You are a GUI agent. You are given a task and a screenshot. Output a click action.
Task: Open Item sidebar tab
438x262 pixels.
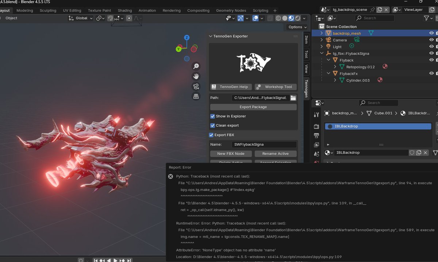pyautogui.click(x=306, y=39)
